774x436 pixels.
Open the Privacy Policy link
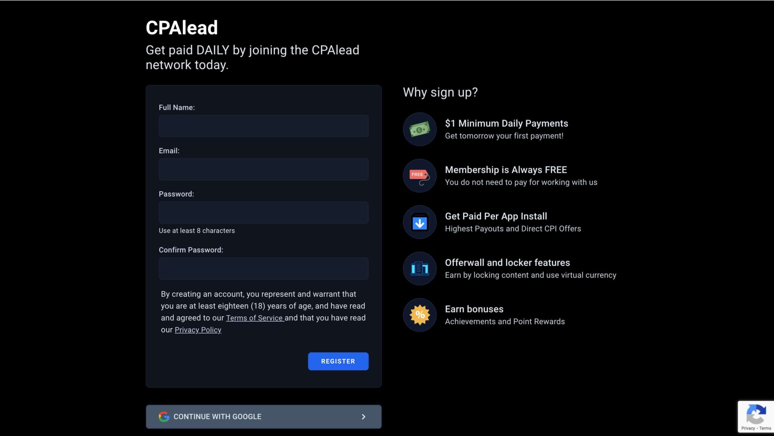(x=198, y=329)
